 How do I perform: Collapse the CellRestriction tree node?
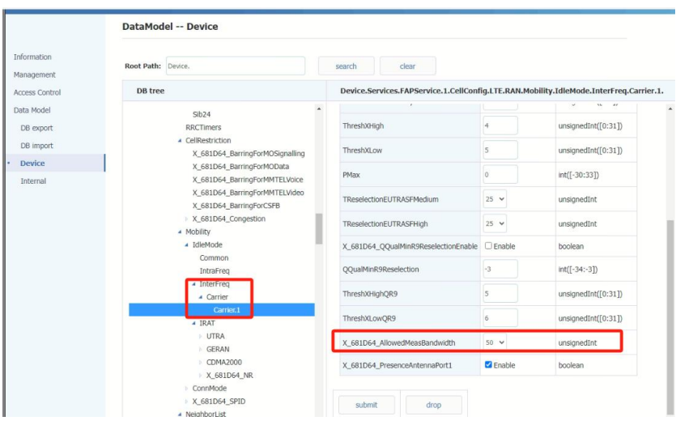coord(180,141)
